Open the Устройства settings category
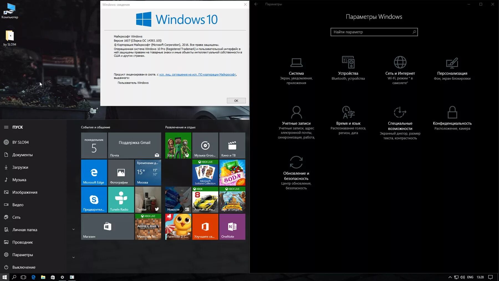The image size is (499, 281). pos(348,69)
